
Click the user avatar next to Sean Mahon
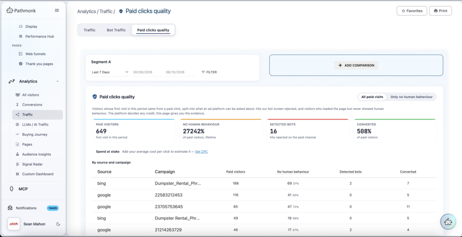click(14, 224)
